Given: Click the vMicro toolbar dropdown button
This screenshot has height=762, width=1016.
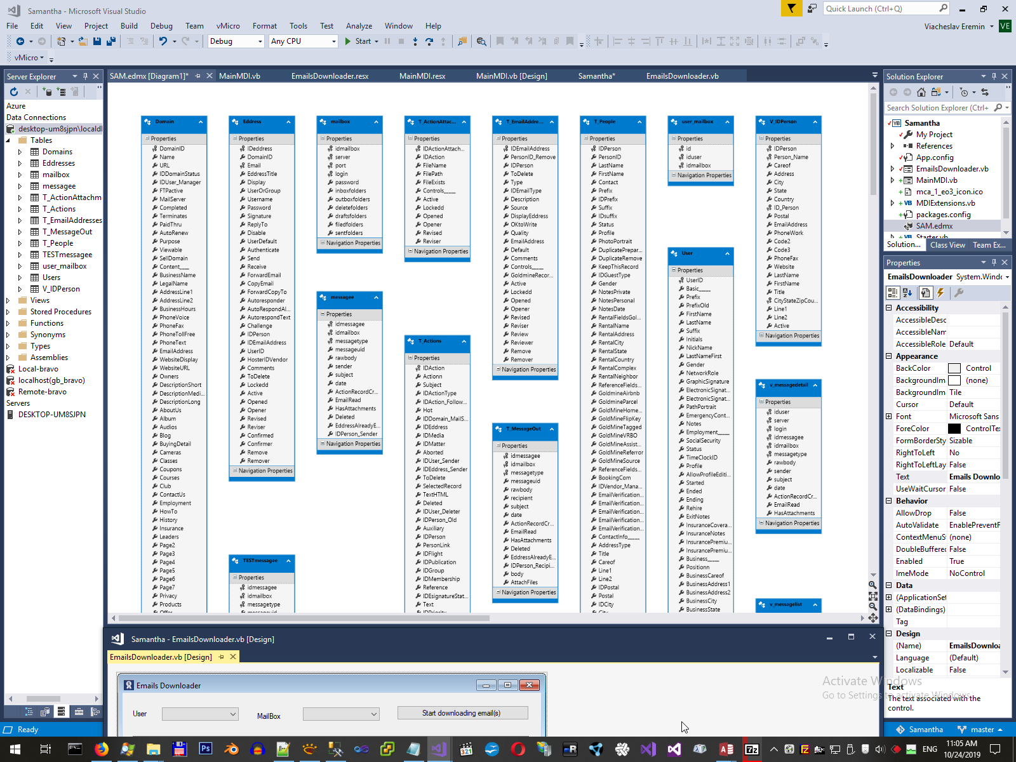Looking at the screenshot, I should pos(29,58).
